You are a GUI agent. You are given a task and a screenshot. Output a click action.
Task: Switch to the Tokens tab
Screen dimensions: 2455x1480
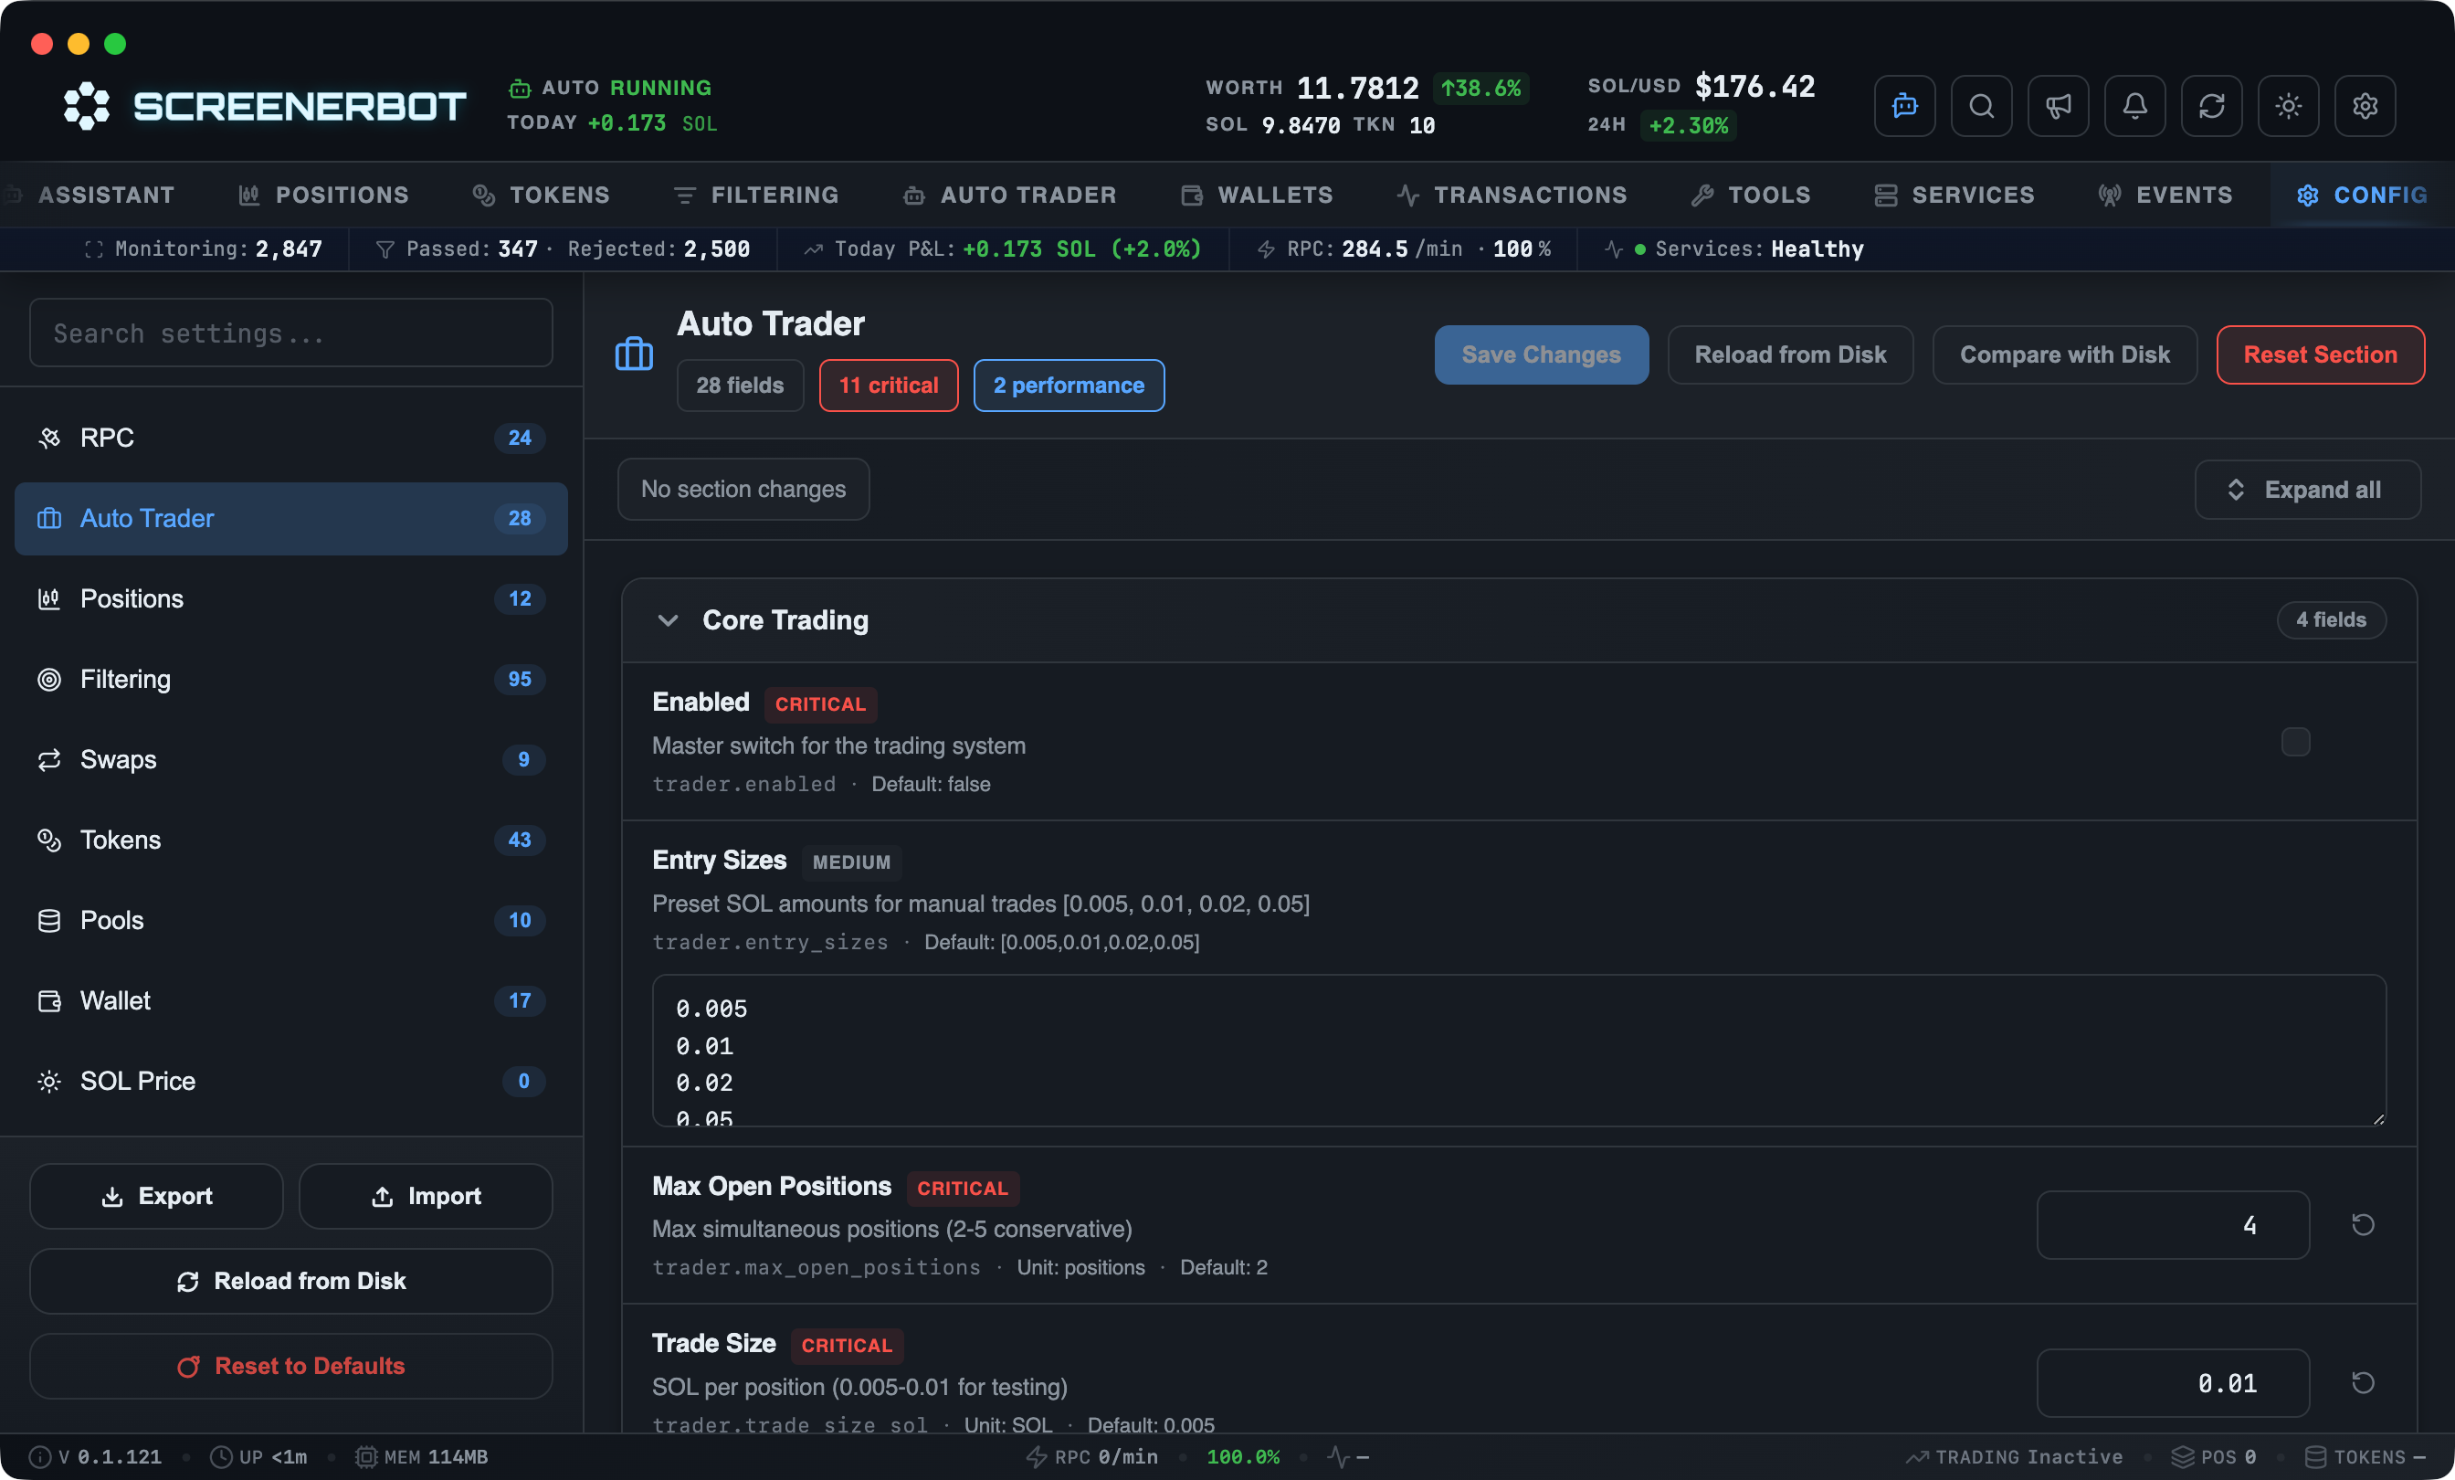tap(541, 195)
